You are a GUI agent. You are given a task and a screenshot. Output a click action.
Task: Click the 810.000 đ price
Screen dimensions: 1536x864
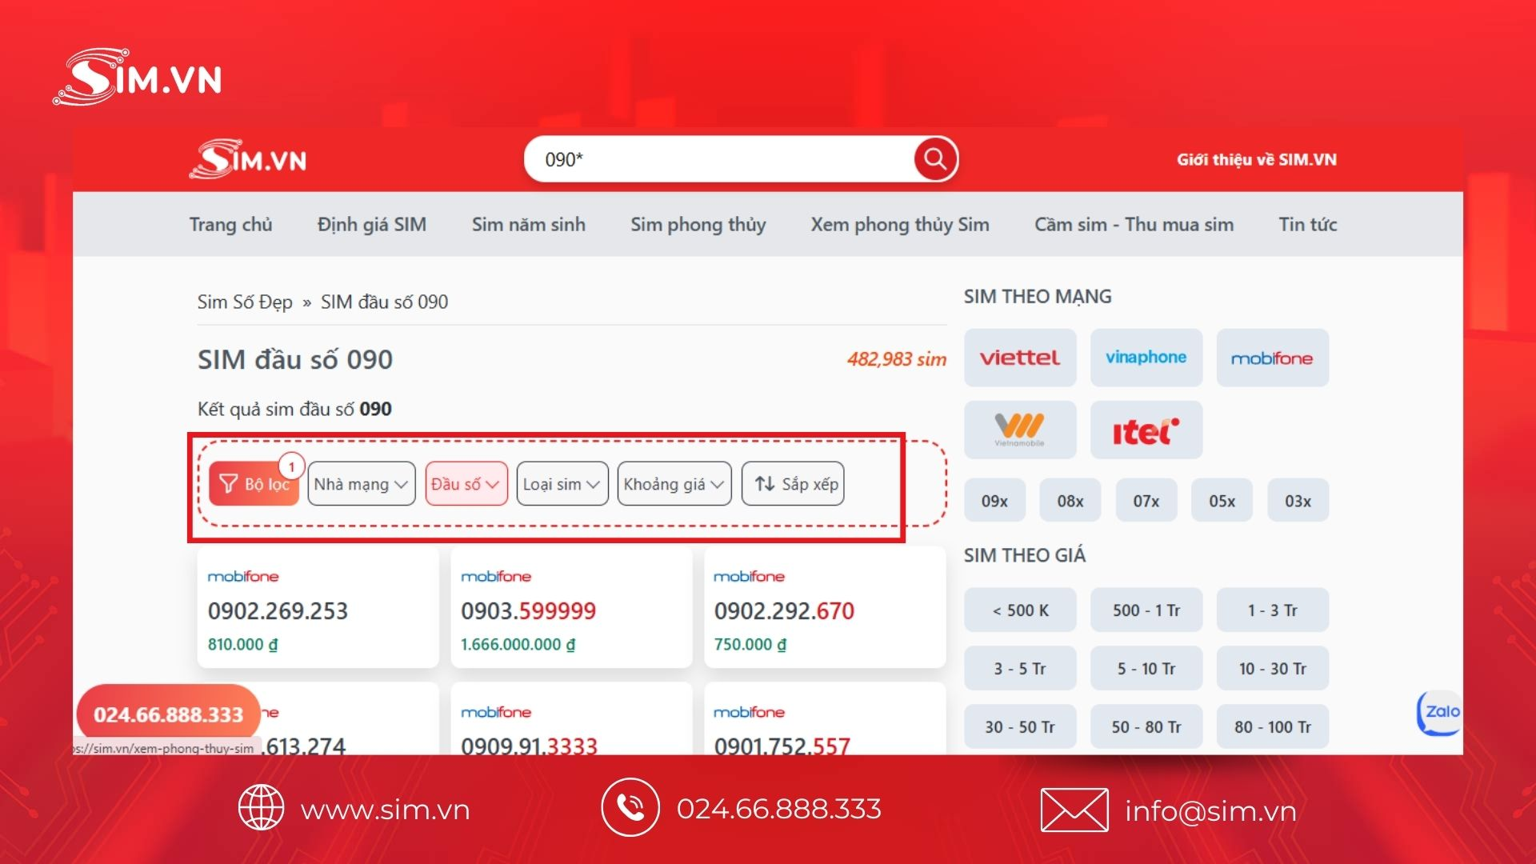(x=243, y=645)
